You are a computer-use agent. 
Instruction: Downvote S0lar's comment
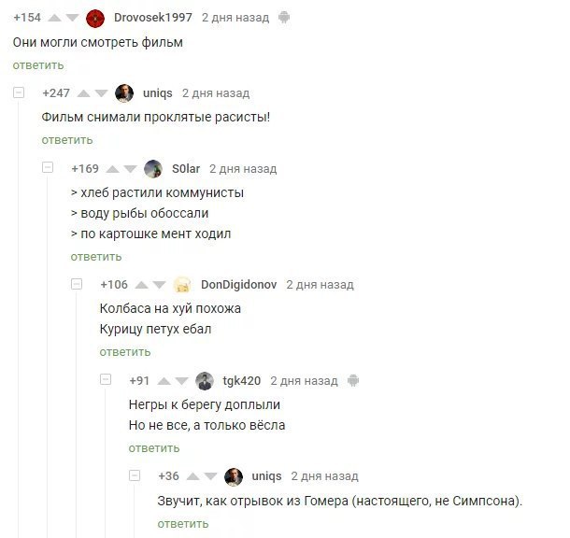click(x=130, y=169)
